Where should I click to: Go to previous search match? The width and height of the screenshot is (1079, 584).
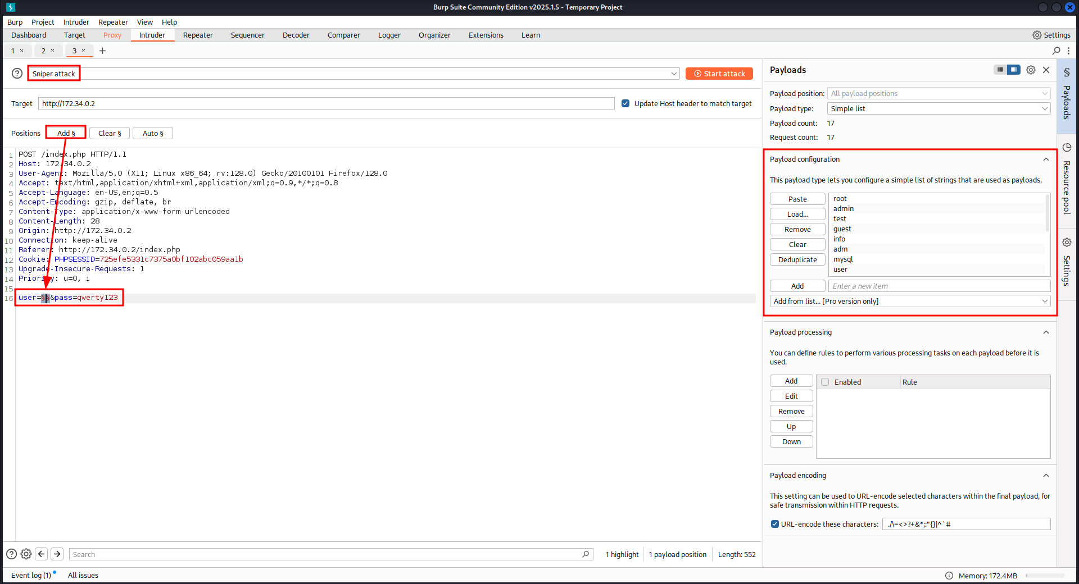[42, 554]
